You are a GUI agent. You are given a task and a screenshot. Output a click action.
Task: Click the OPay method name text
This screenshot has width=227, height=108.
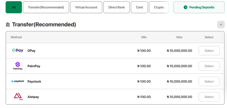32,51
